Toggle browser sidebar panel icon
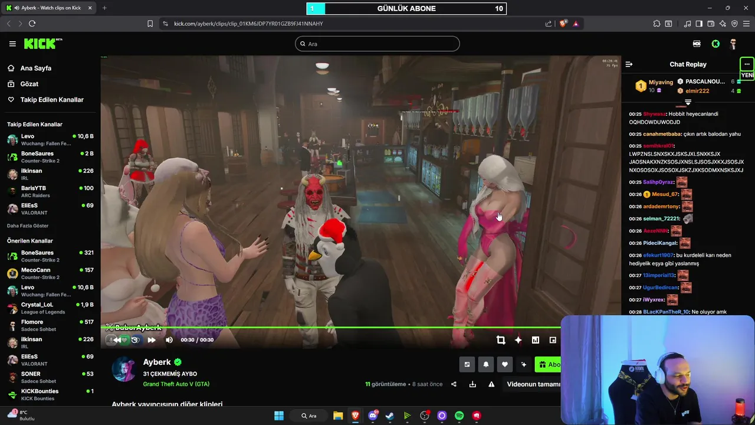Image resolution: width=755 pixels, height=425 pixels. pos(699,24)
